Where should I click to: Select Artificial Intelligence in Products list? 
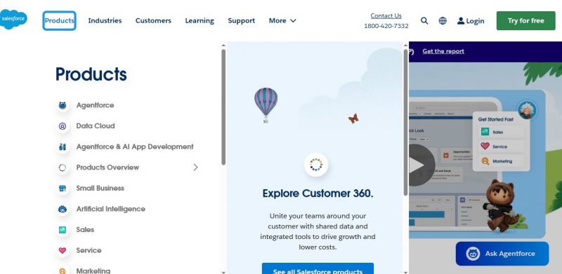[111, 209]
